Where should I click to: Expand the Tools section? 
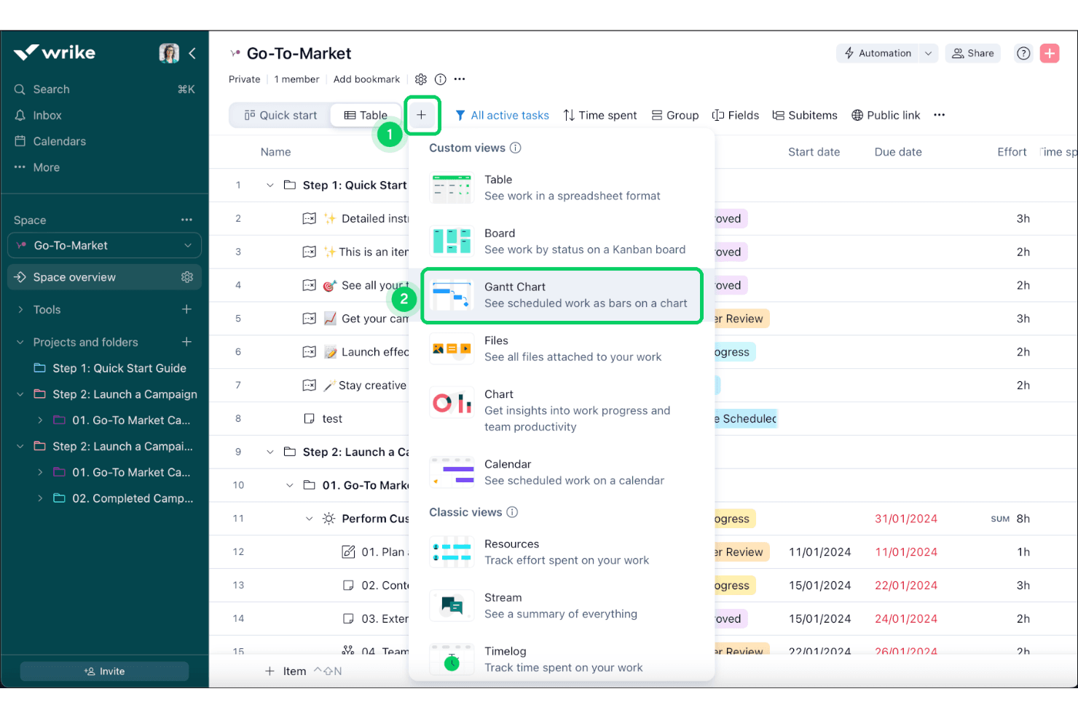20,310
